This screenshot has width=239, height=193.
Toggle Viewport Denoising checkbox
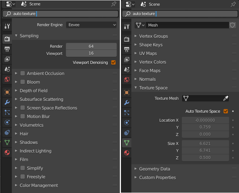113,62
